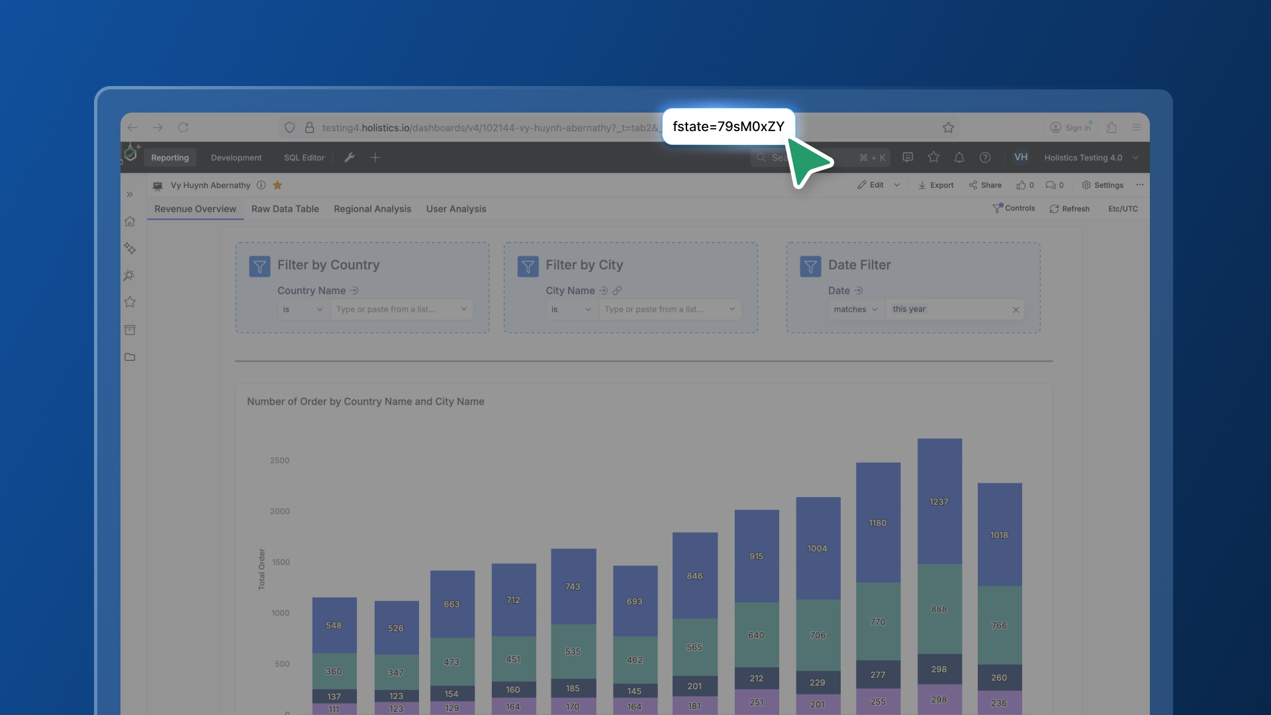Viewport: 1271px width, 715px height.
Task: Click the home icon in left sidebar
Action: (x=130, y=222)
